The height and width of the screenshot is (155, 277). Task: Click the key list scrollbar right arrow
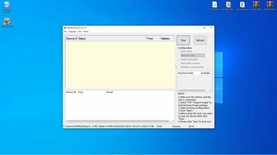click(x=211, y=90)
